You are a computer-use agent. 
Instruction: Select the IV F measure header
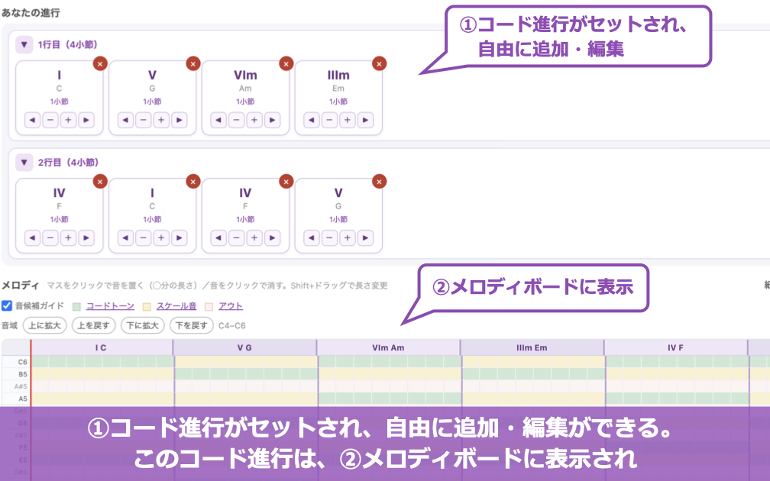[676, 347]
